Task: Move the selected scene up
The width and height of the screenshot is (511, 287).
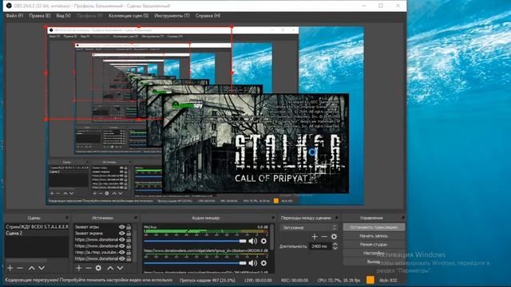Action: tap(32, 268)
